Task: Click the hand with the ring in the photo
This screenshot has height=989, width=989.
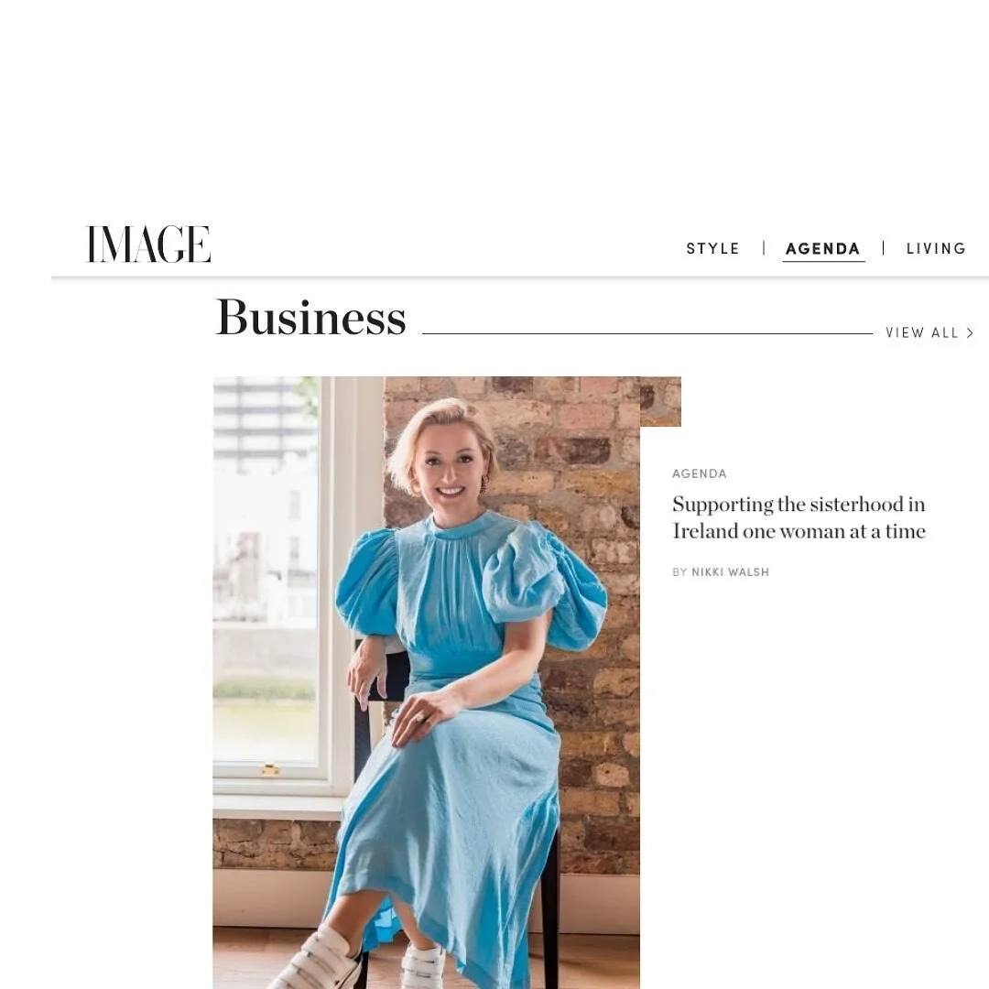Action: (x=421, y=716)
